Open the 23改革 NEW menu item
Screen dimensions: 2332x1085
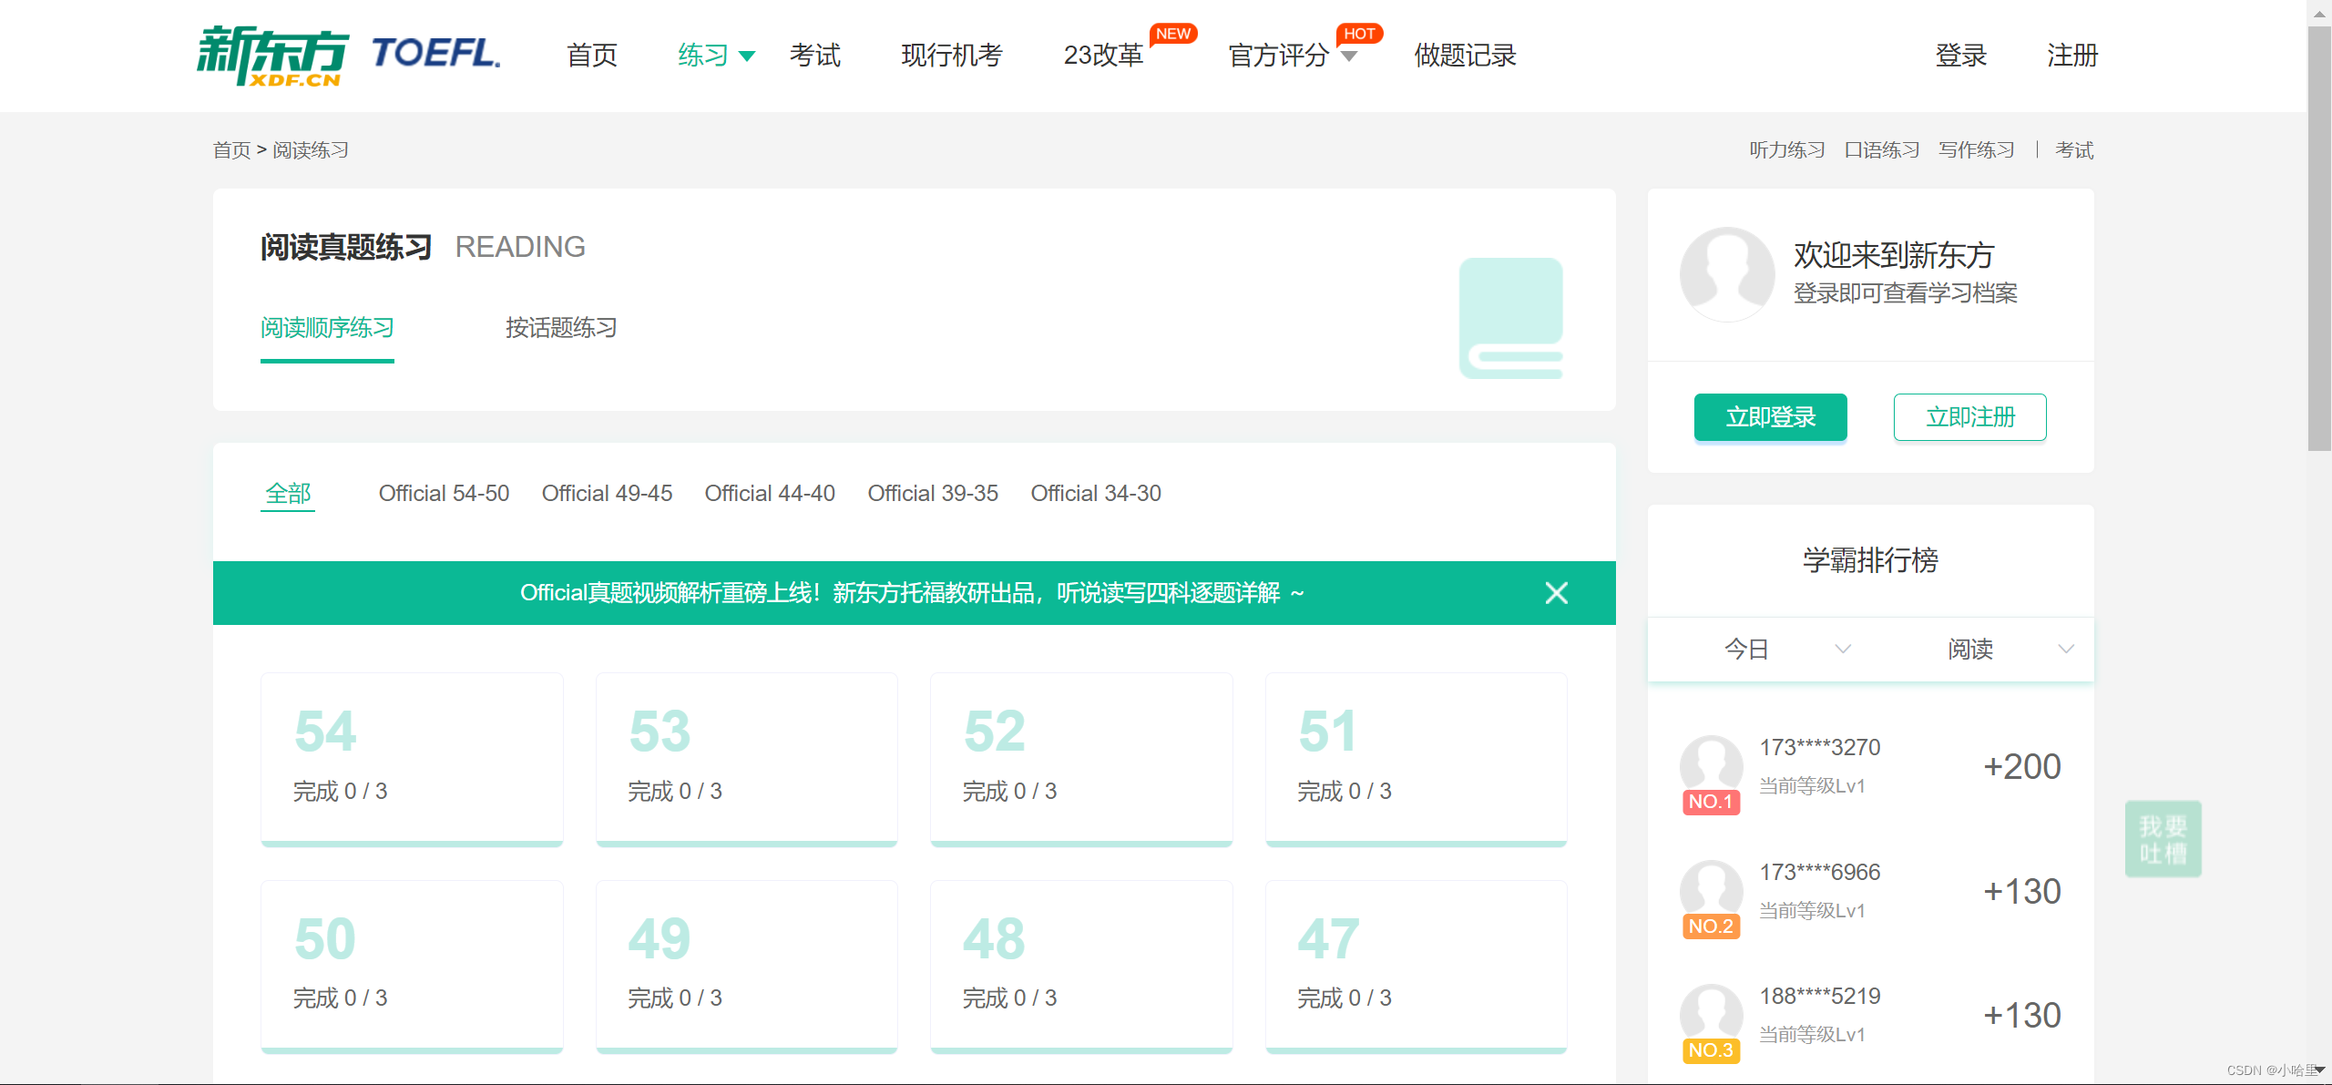click(x=1103, y=56)
